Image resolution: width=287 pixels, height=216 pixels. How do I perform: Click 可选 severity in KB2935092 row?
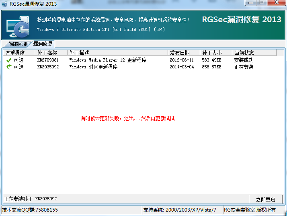click(x=18, y=67)
